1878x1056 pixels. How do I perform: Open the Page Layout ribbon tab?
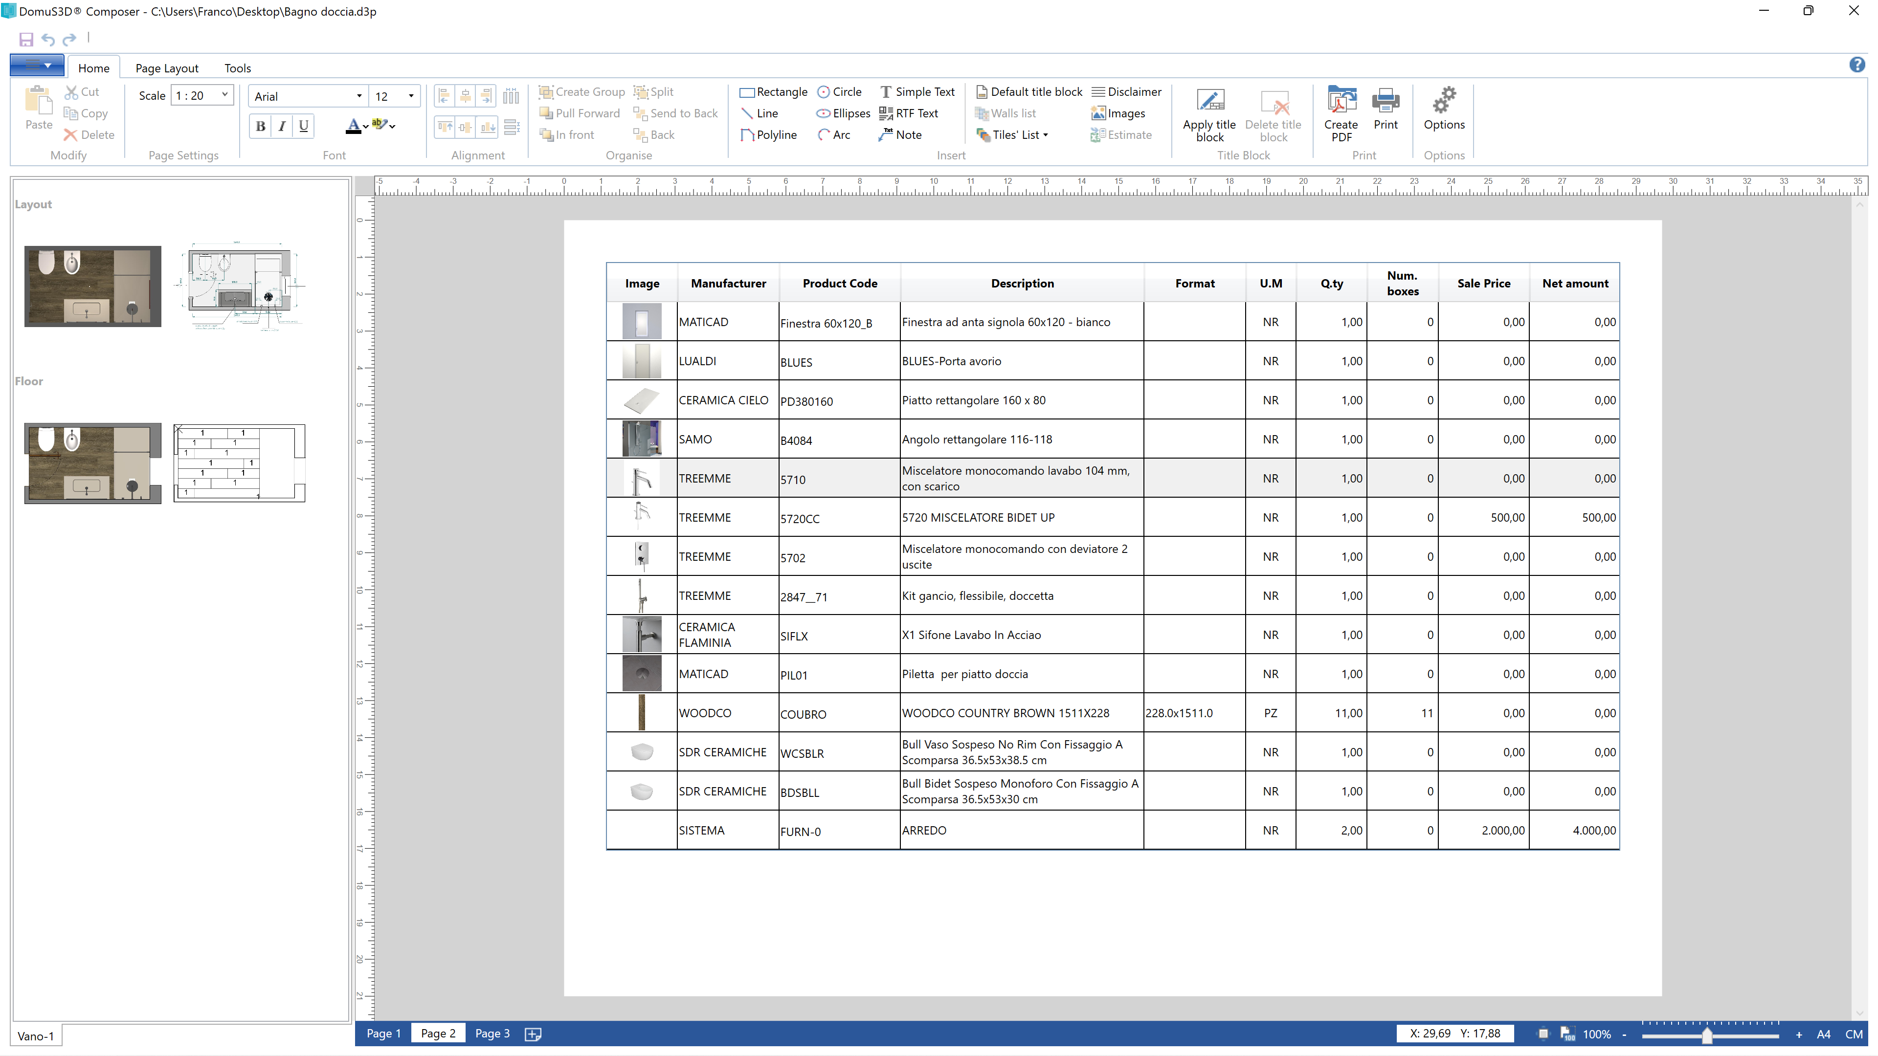167,68
